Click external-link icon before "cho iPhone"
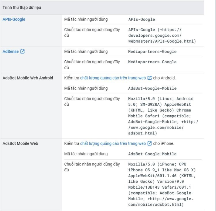Screen dimensions: 216x211 [150, 143]
